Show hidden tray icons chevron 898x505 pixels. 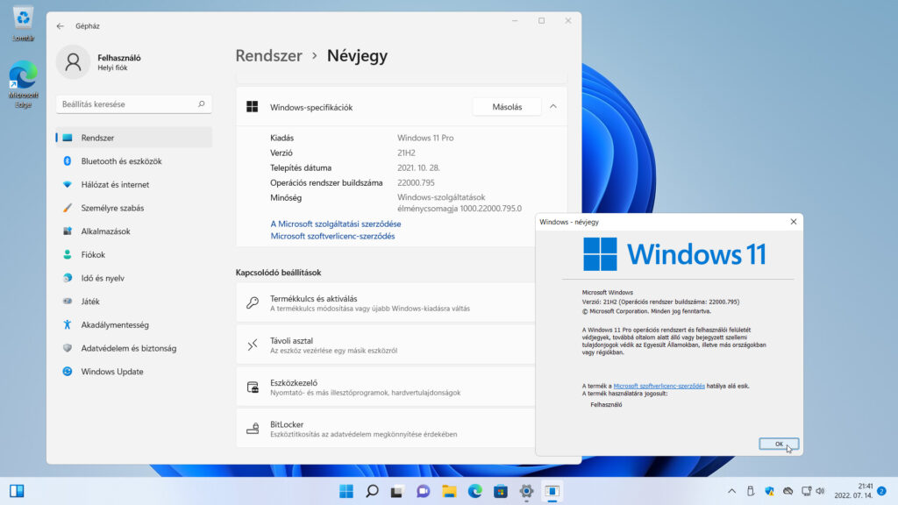[732, 491]
